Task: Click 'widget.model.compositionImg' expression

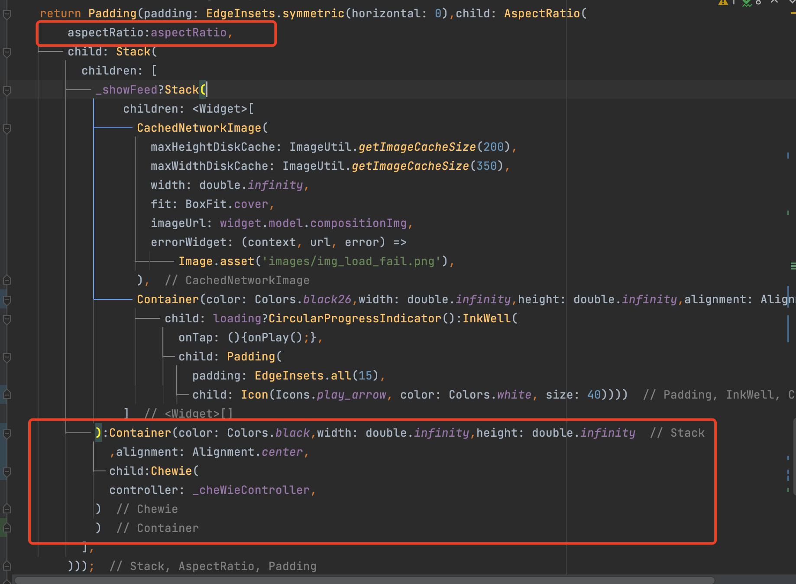Action: [313, 224]
